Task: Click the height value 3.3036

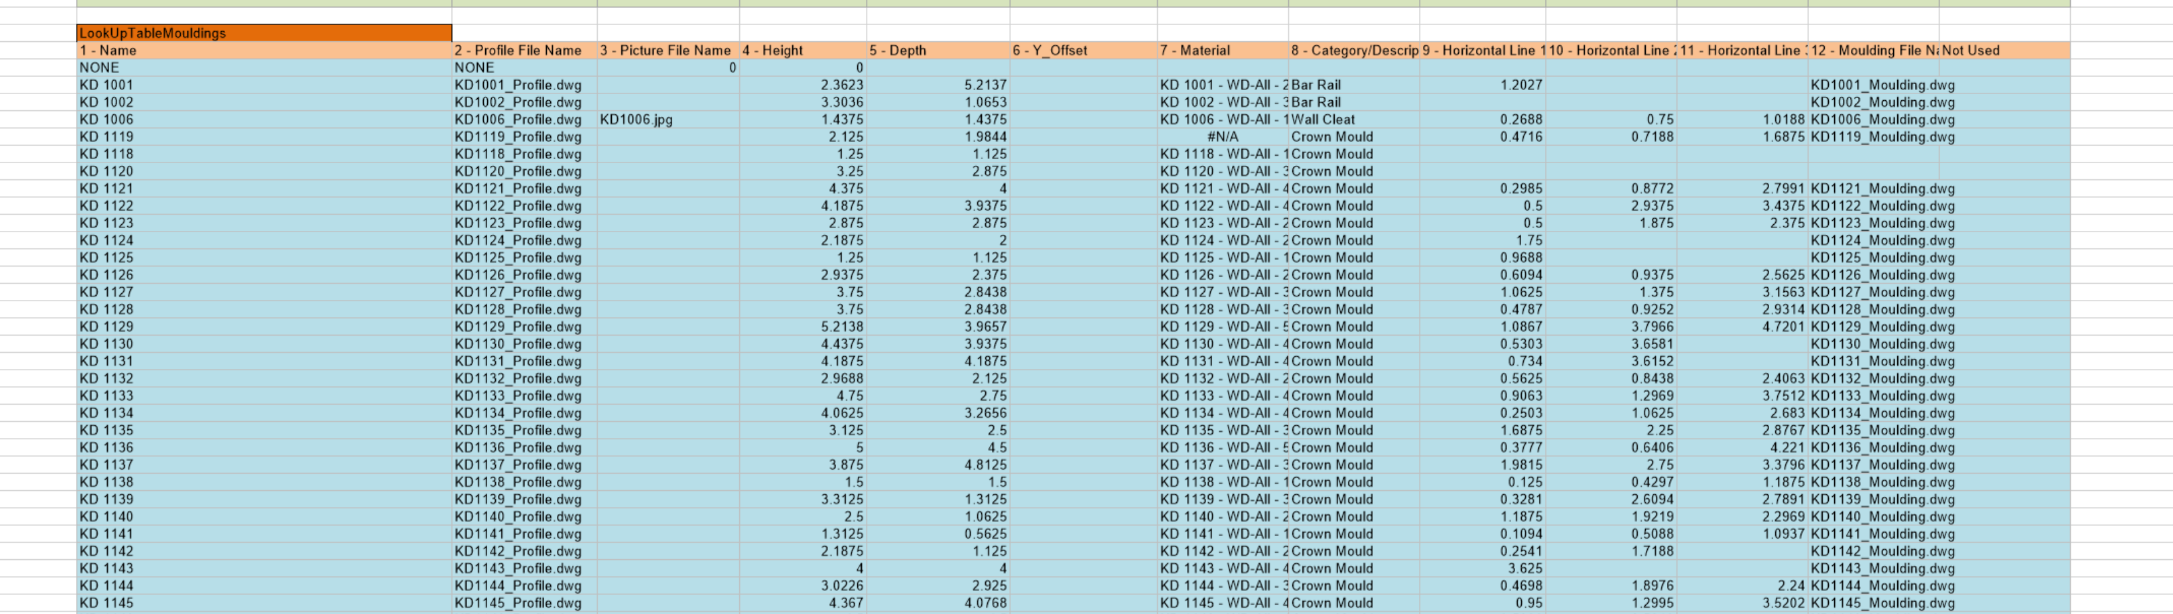Action: (x=803, y=102)
